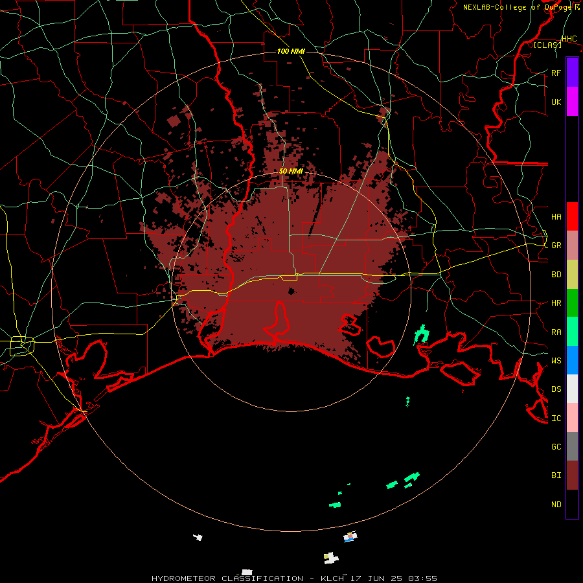Click the HR dark green legend swatch
This screenshot has width=583, height=583.
pyautogui.click(x=572, y=303)
